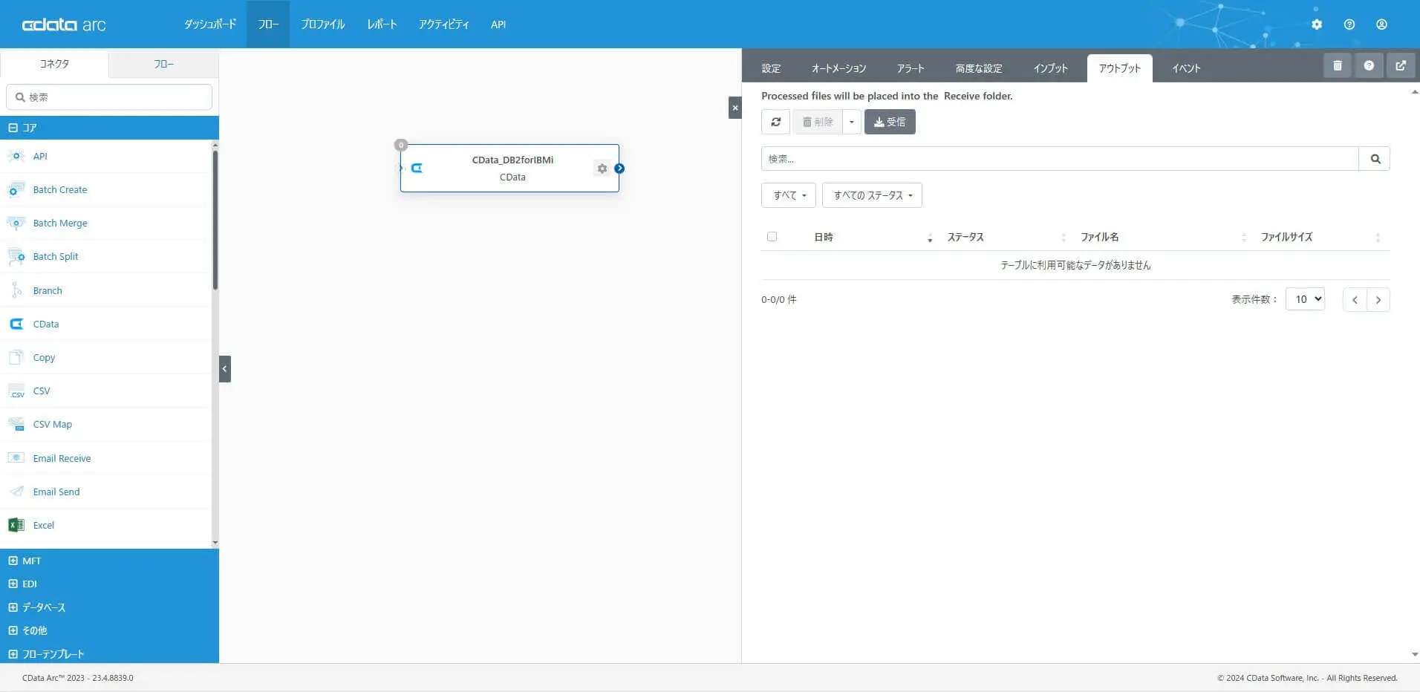
Task: Open the すべてのステータス dropdown
Action: pyautogui.click(x=872, y=195)
